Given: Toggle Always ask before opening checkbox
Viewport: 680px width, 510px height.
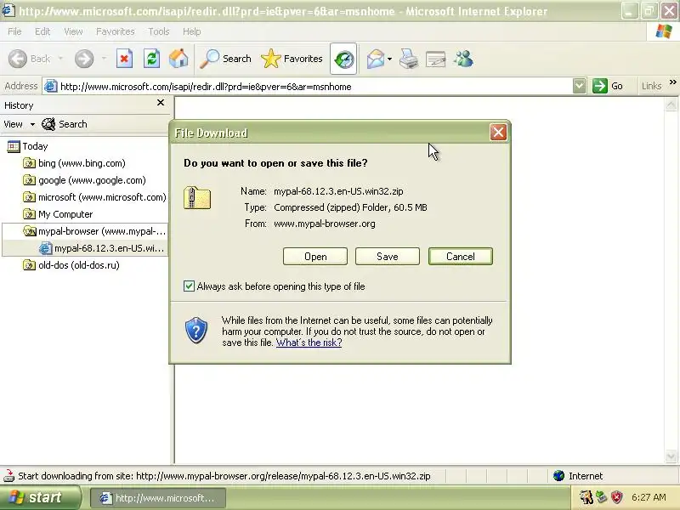Looking at the screenshot, I should pyautogui.click(x=189, y=286).
